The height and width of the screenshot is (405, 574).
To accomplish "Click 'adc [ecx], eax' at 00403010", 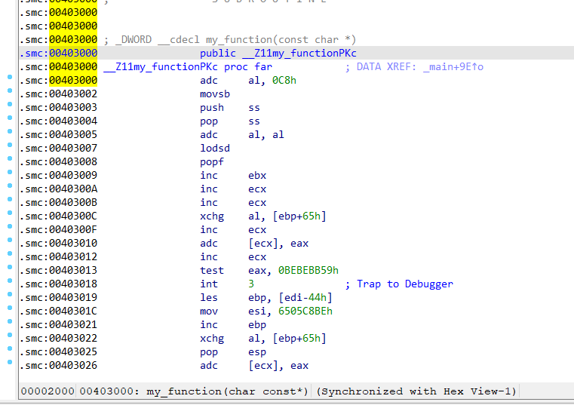I will coord(254,243).
